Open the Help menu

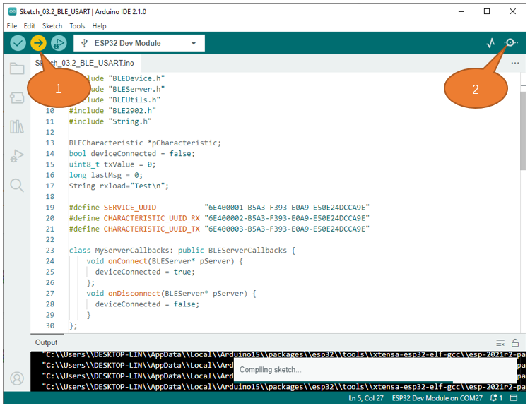click(x=99, y=26)
